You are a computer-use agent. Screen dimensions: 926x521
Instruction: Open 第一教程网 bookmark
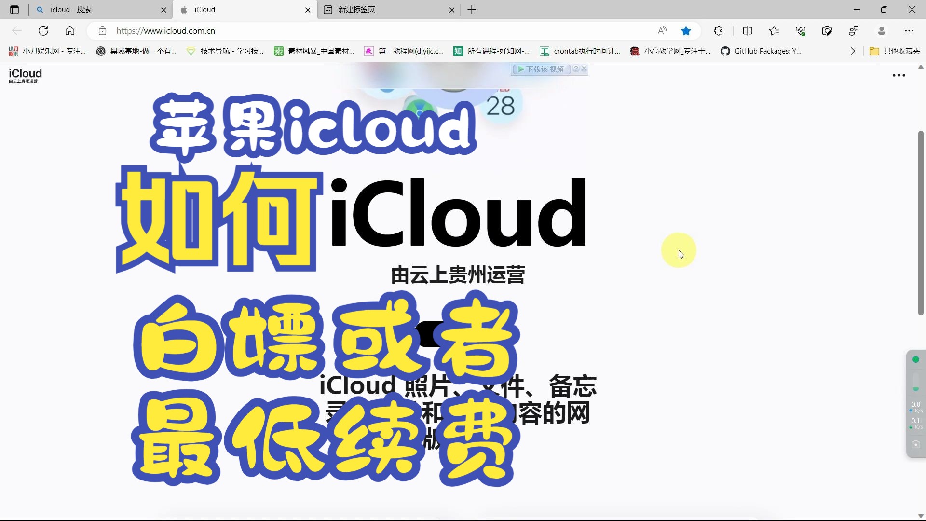[x=404, y=51]
